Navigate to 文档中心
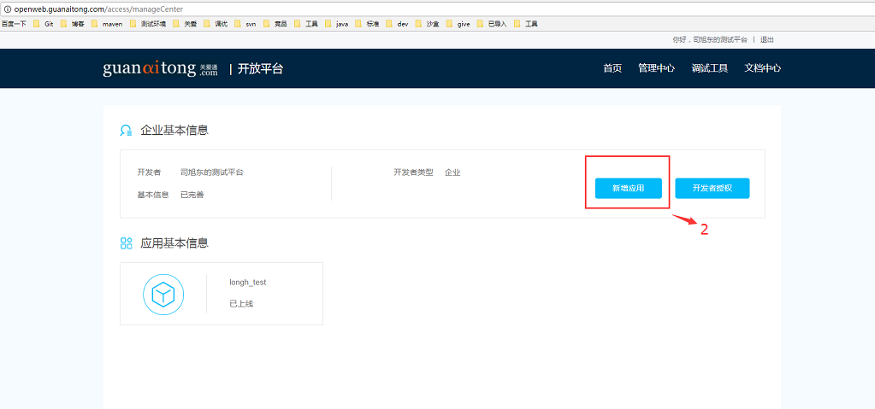The height and width of the screenshot is (409, 875). point(762,69)
